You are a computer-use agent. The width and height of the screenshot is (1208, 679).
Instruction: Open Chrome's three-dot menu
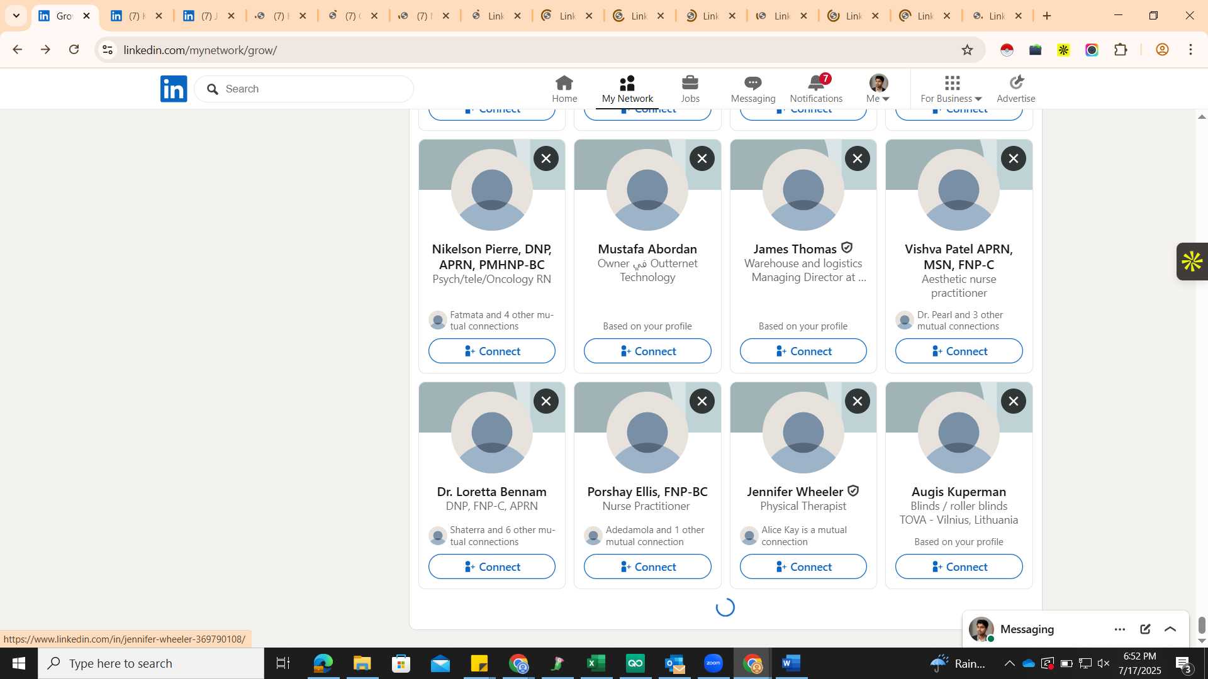click(x=1190, y=50)
